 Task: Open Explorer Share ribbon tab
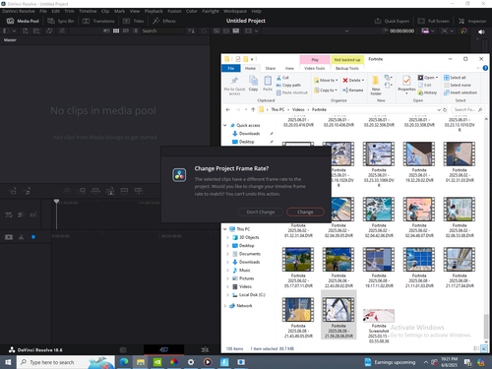tap(271, 68)
